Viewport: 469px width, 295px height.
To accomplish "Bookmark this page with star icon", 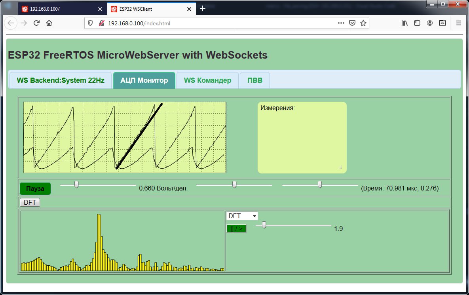I will 363,23.
